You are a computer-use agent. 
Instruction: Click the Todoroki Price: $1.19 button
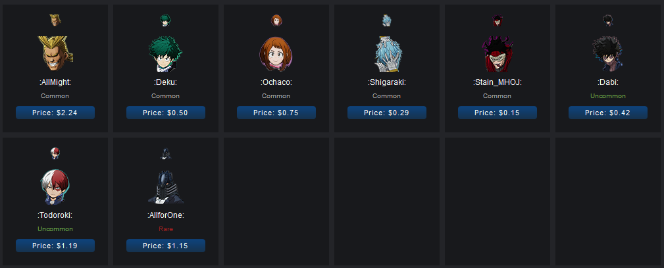[x=55, y=246]
